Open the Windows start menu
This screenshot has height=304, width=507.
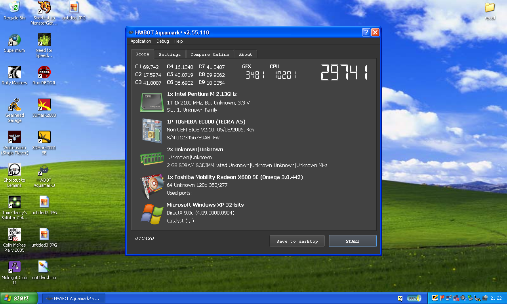19,298
